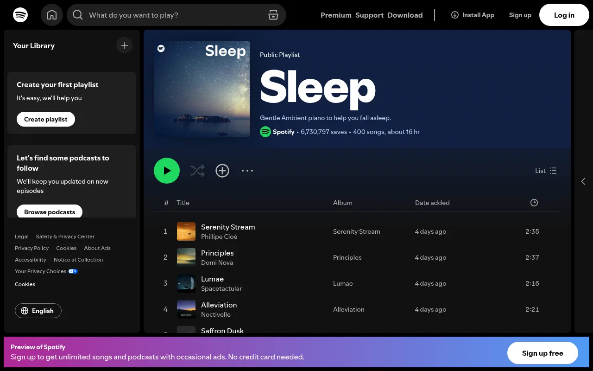Click the Sign up link in header

point(520,15)
